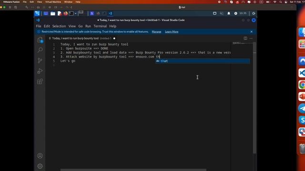305x171 pixels.
Task: Open the text editor launcher in Kali panel
Action: click(x=59, y=13)
